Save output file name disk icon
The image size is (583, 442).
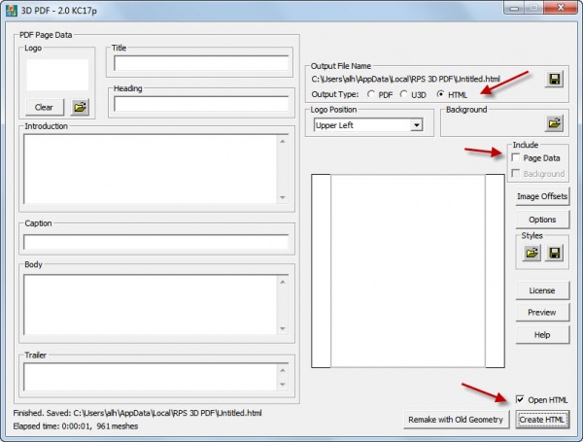click(x=554, y=79)
